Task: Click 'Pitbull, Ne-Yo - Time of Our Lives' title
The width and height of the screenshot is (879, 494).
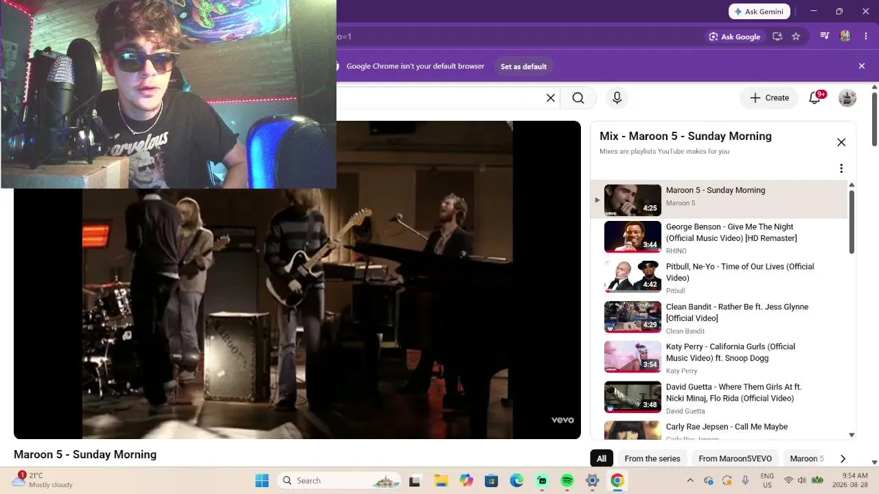Action: pyautogui.click(x=740, y=272)
